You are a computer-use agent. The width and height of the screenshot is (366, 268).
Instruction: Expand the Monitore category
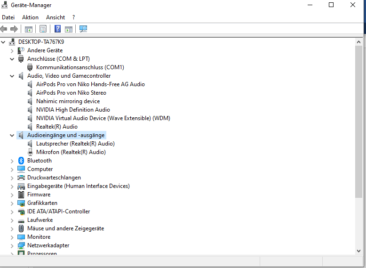click(x=12, y=237)
